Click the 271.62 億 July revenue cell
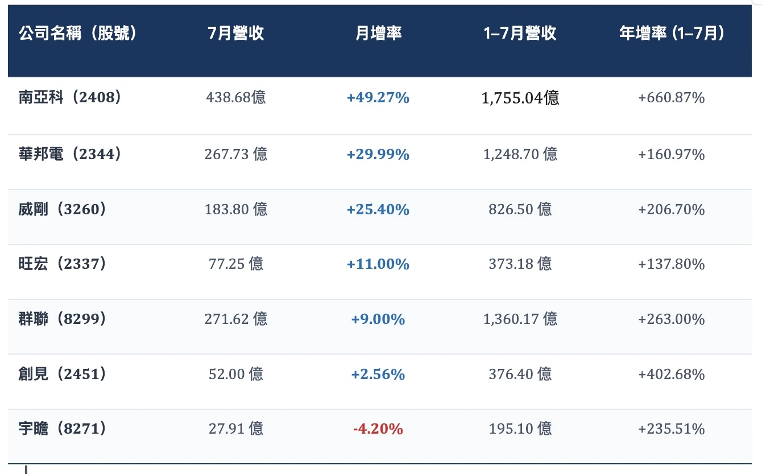762x474 pixels. [x=236, y=319]
